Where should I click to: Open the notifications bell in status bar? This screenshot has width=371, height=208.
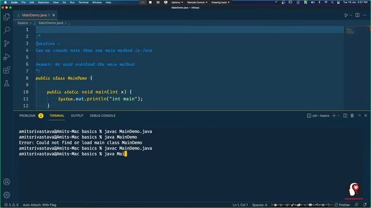coord(365,205)
